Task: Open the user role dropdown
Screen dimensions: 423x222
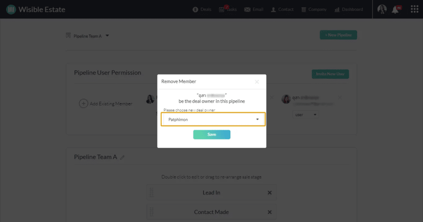Action: pos(305,114)
